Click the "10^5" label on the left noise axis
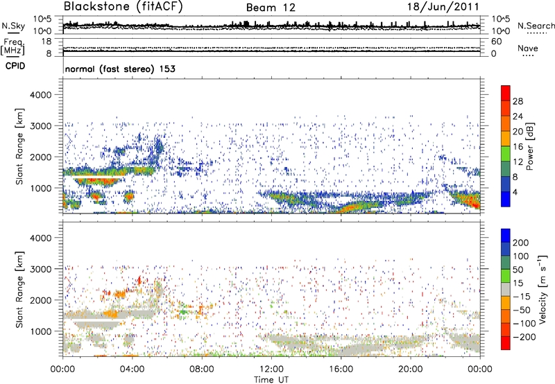Image resolution: width=555 pixels, height=384 pixels. pyautogui.click(x=43, y=19)
